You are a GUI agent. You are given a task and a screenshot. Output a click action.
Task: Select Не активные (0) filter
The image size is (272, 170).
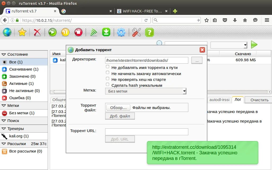point(24,91)
